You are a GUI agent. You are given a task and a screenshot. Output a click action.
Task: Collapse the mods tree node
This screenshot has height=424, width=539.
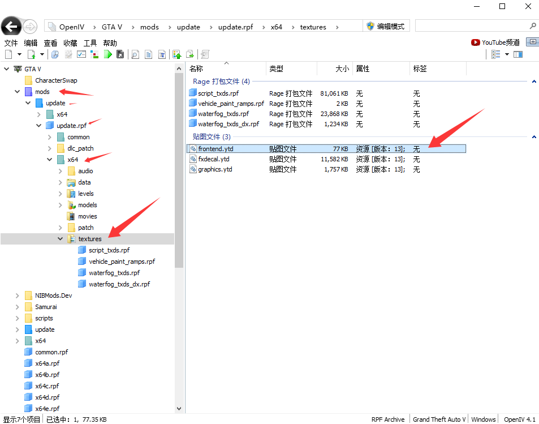(x=17, y=92)
